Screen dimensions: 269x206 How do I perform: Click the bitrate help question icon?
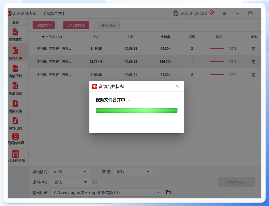click(95, 182)
